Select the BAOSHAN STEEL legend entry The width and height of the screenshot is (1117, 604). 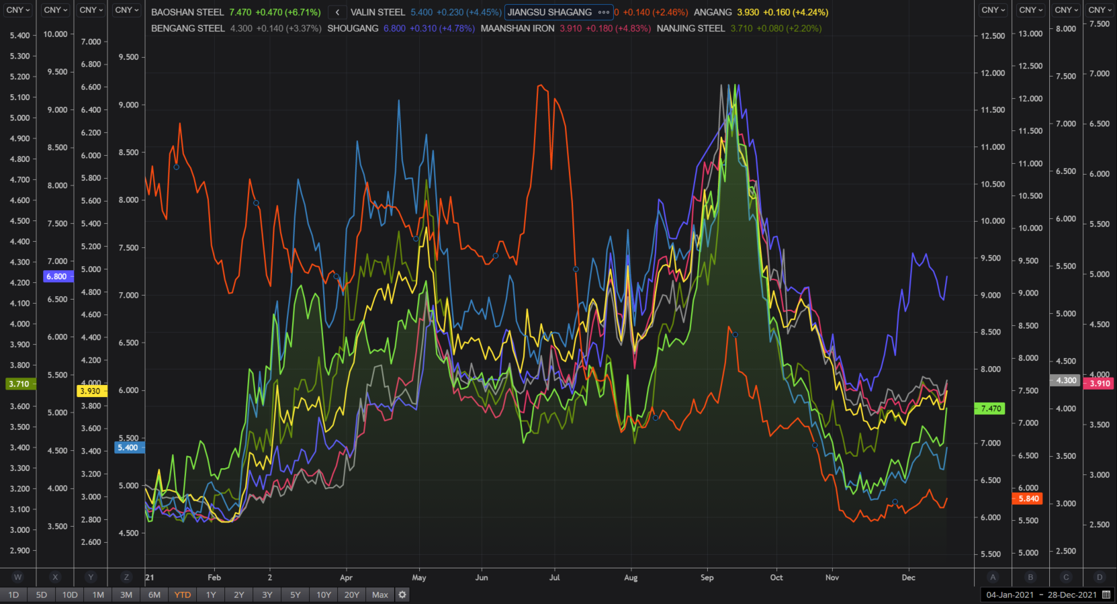[x=187, y=12]
